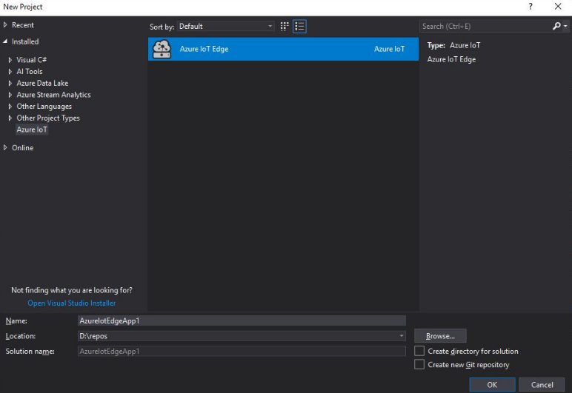Screen dimensions: 572x393
Task: Open Visual Studio Installer link
Action: click(71, 303)
